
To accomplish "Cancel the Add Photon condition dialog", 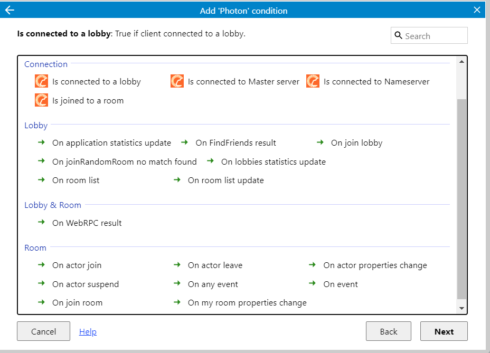I will 43,331.
